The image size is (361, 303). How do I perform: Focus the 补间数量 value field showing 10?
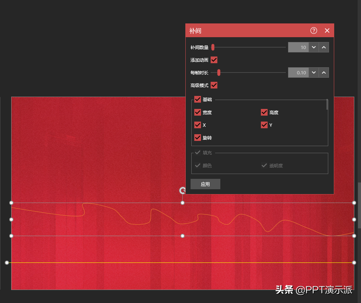(x=298, y=47)
